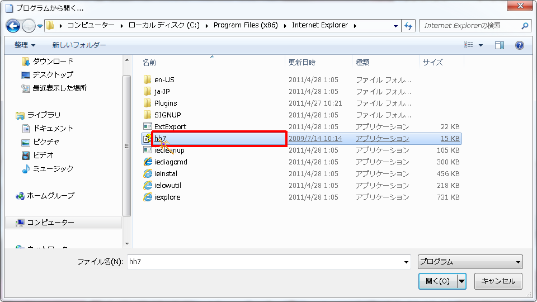Select the hh7 application icon

tap(147, 138)
